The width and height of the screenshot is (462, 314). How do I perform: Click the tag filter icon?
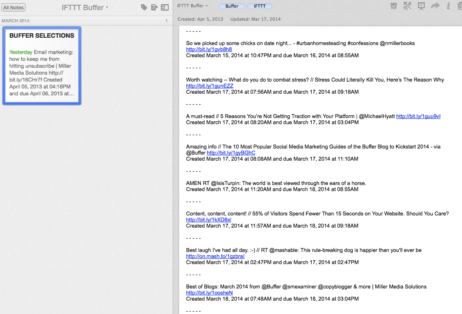144,7
